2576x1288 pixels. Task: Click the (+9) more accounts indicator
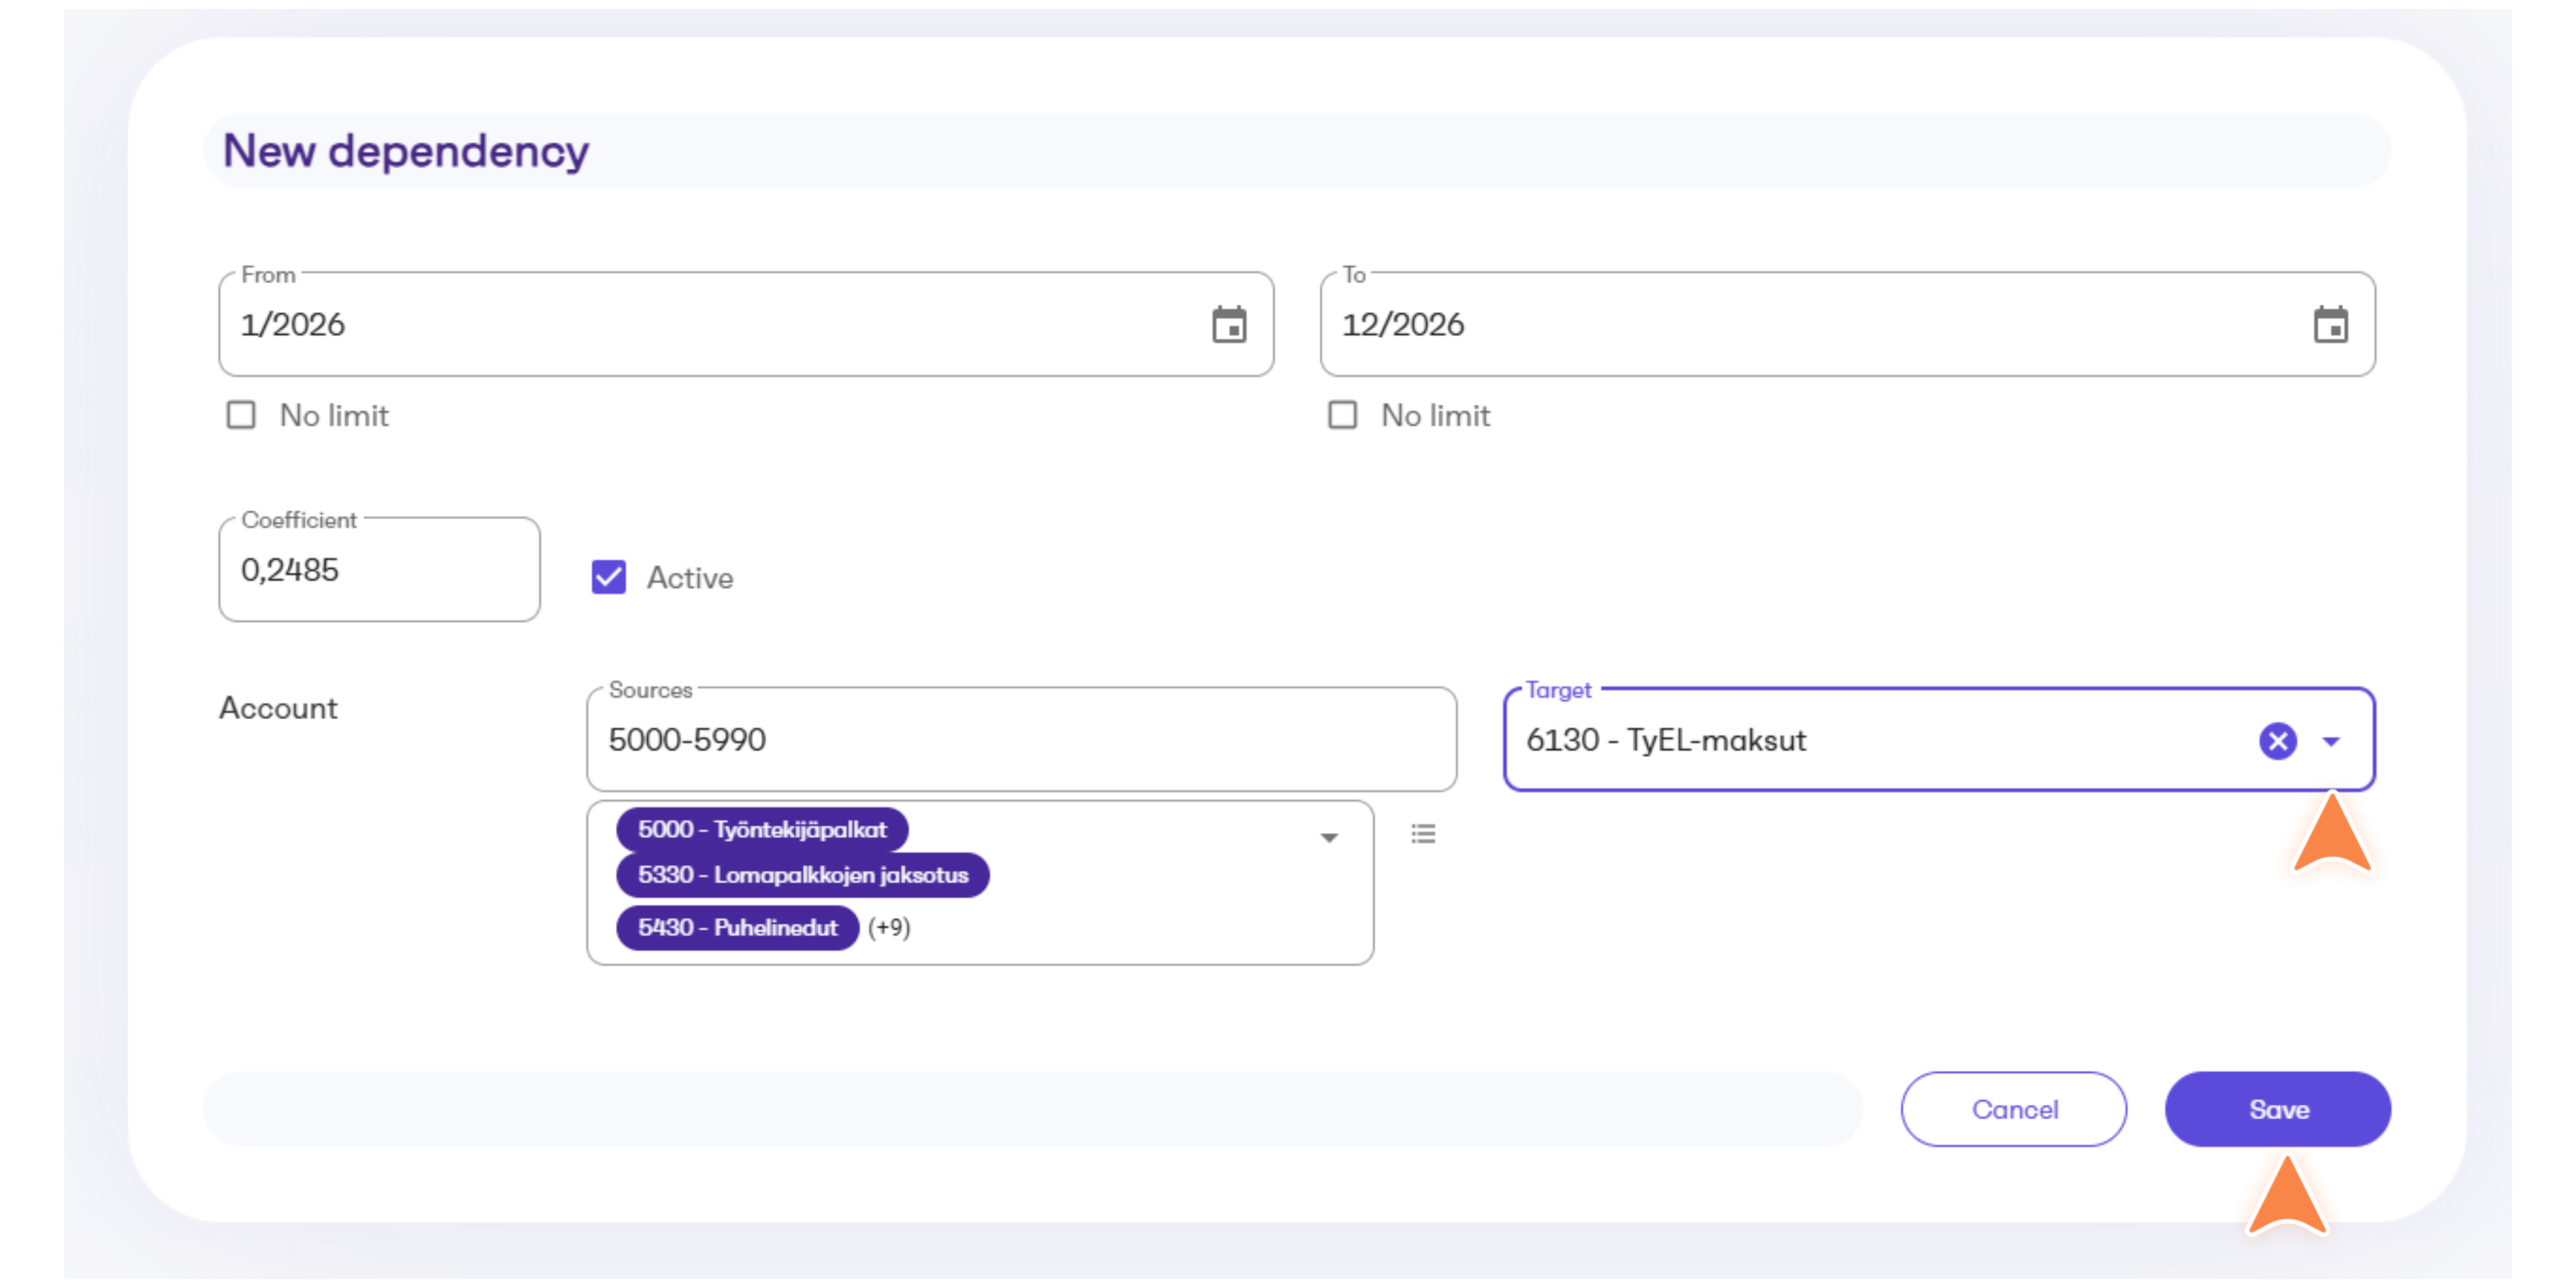tap(889, 928)
